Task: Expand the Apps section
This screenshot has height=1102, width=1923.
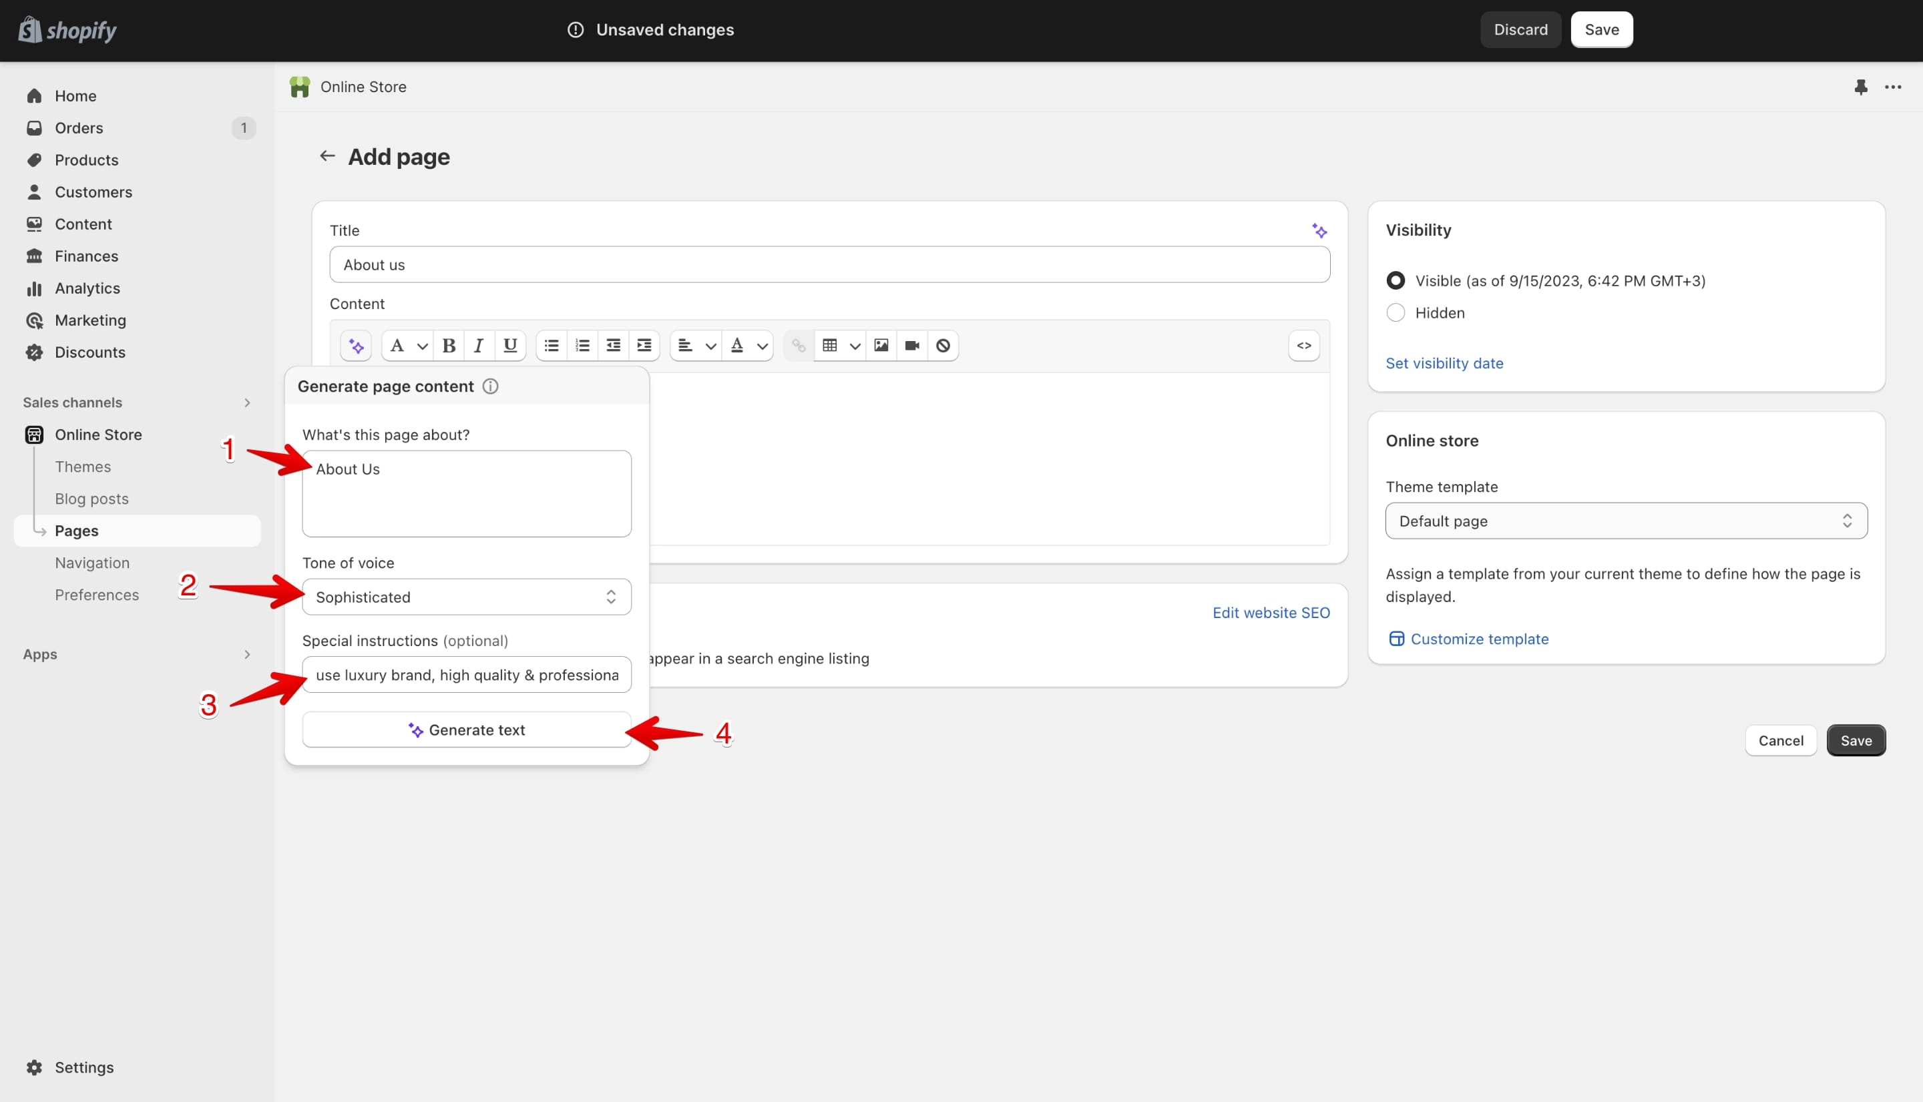Action: click(x=247, y=654)
